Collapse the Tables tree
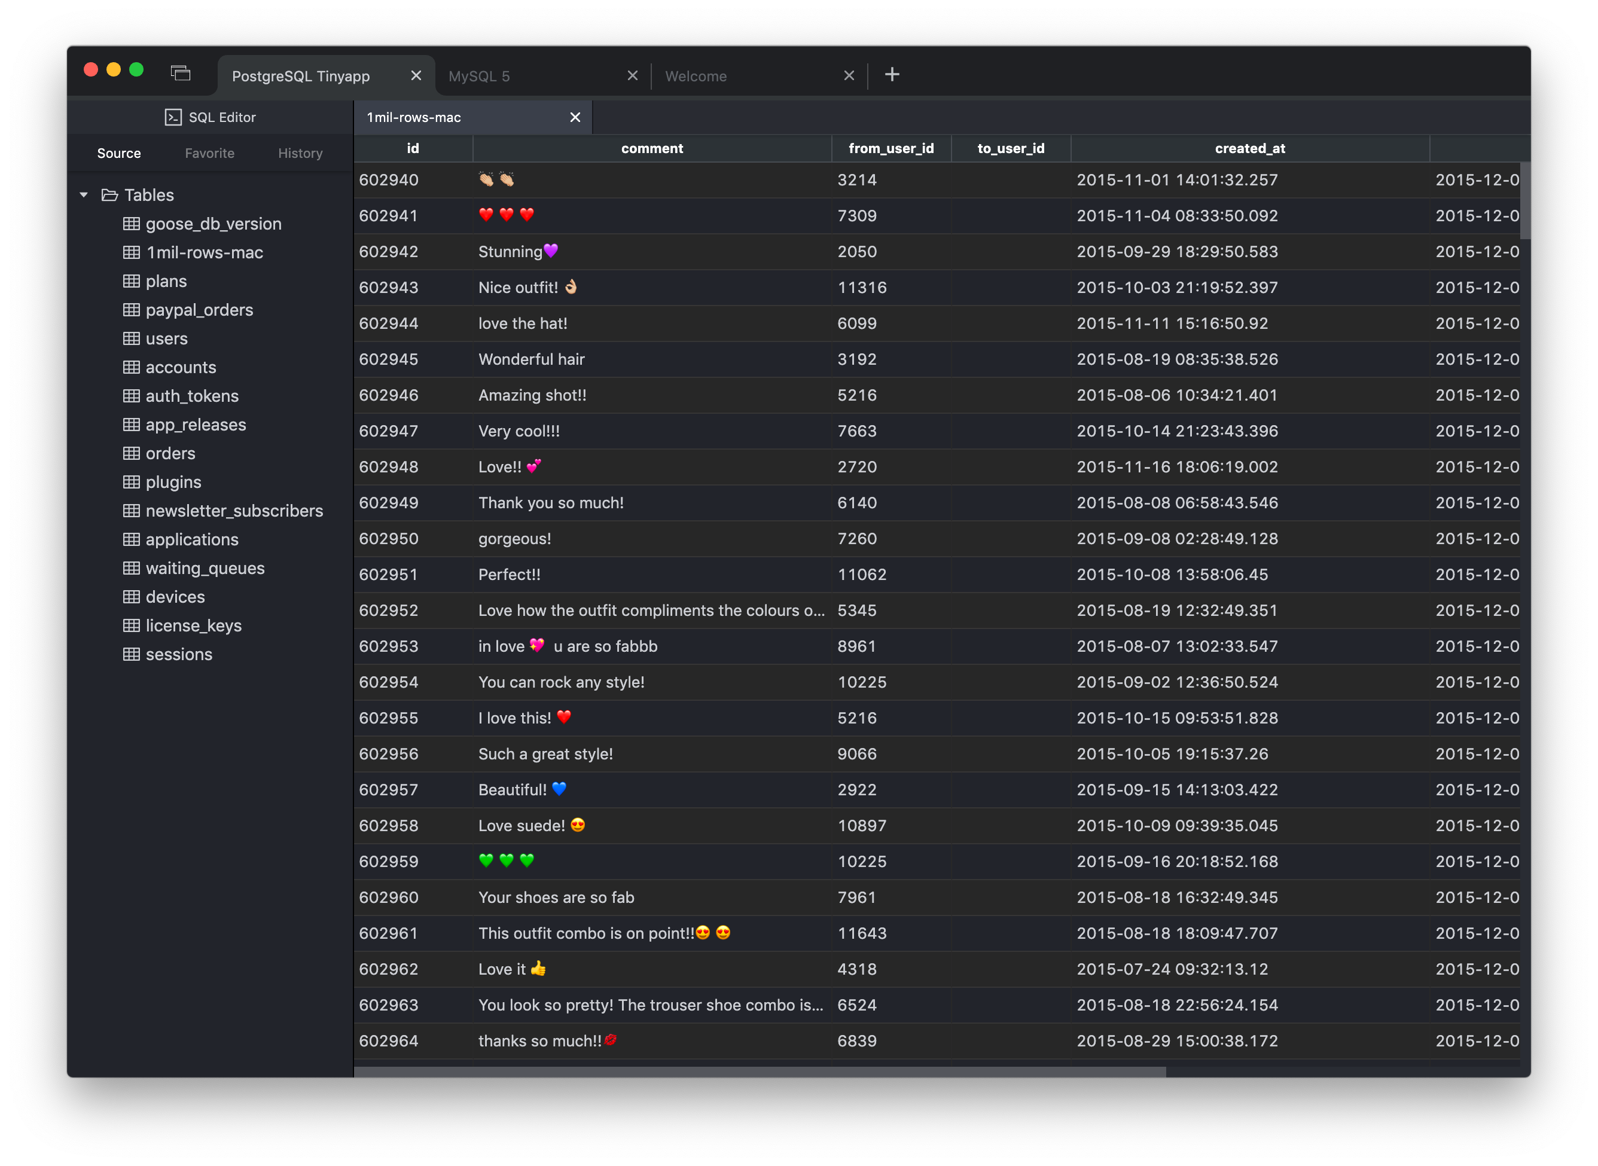The width and height of the screenshot is (1598, 1166). [x=83, y=195]
